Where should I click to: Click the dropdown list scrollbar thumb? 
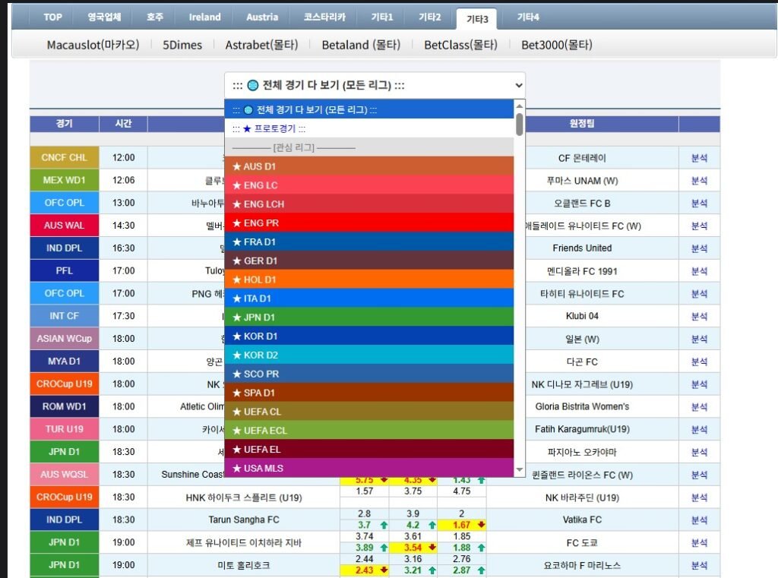(520, 124)
